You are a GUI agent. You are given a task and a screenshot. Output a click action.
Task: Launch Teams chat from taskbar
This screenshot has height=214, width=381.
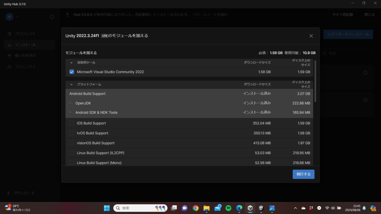(x=185, y=208)
